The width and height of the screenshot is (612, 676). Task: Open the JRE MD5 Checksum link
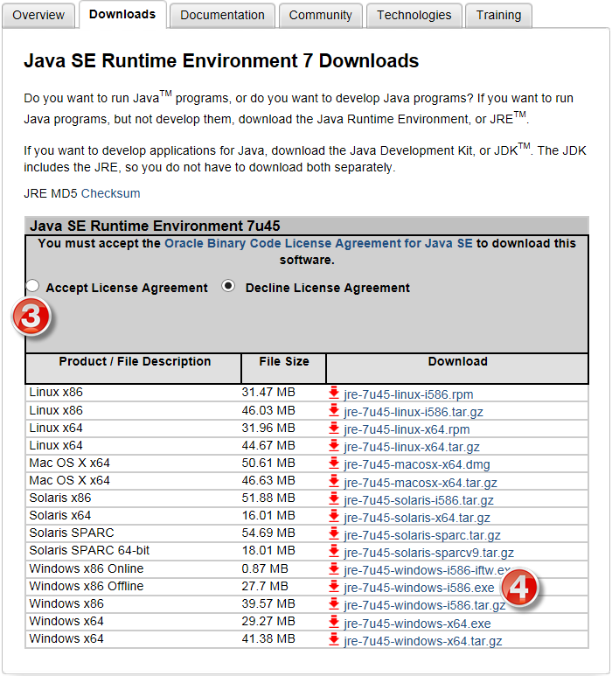(111, 193)
